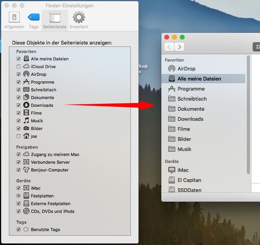Screen dimensions: 260x245
Task: Select SSDDaten volume in Finder sidebar
Action: (203, 190)
